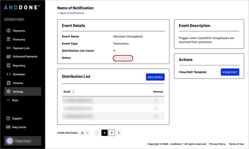Click the Merchant Chargeback event name value

pyautogui.click(x=128, y=36)
